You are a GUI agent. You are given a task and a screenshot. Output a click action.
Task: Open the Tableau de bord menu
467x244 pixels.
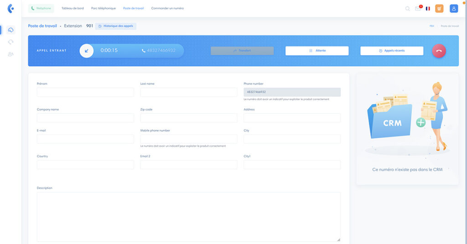(73, 8)
